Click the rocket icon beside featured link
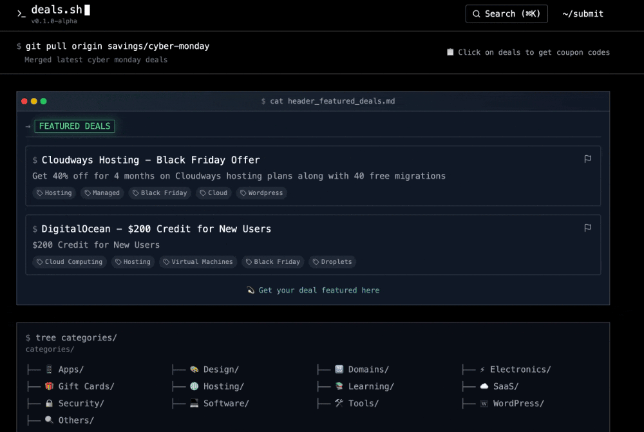644x432 pixels. (x=251, y=290)
